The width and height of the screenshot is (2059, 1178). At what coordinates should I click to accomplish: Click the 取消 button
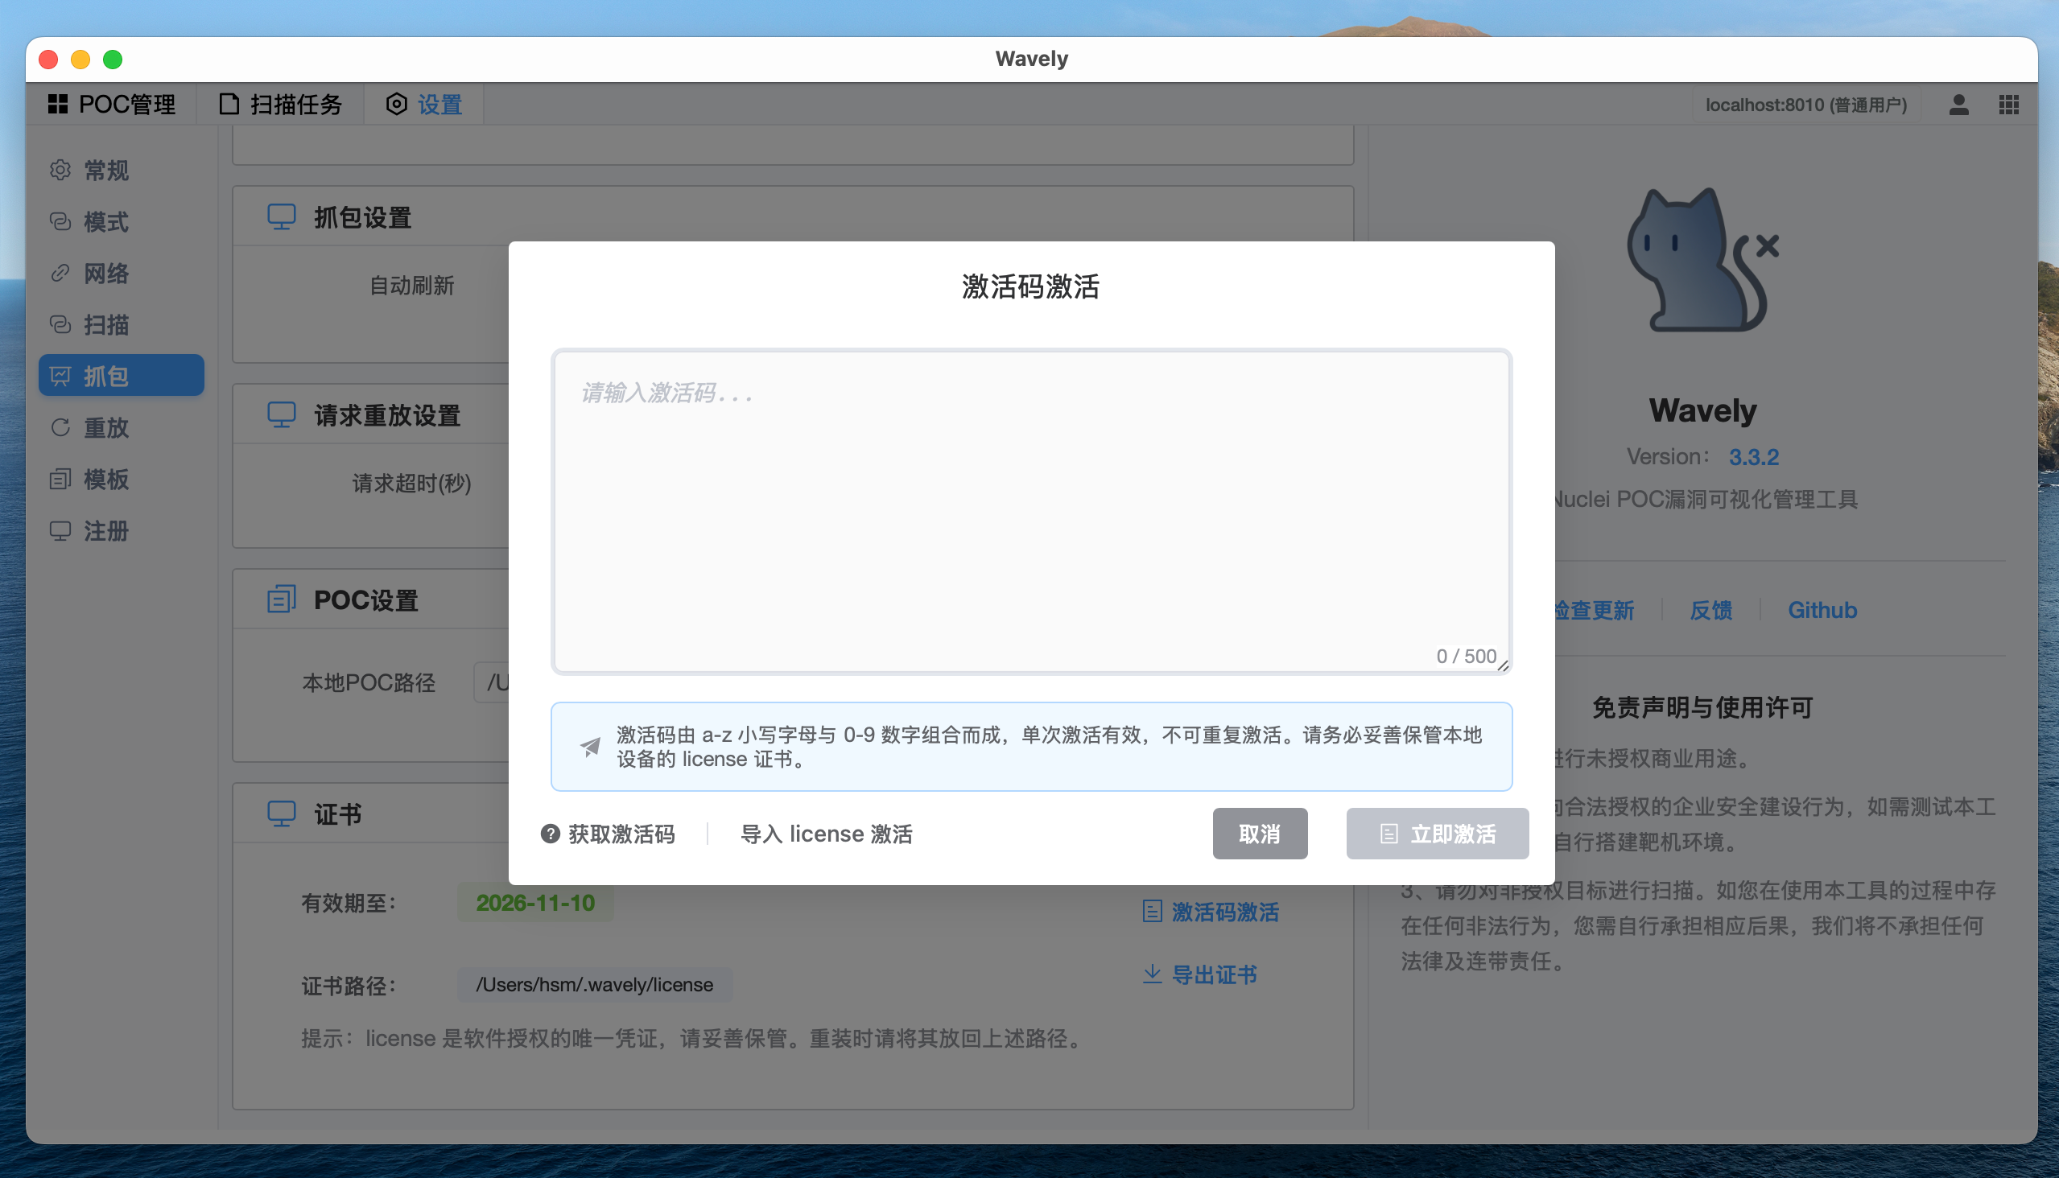point(1260,834)
